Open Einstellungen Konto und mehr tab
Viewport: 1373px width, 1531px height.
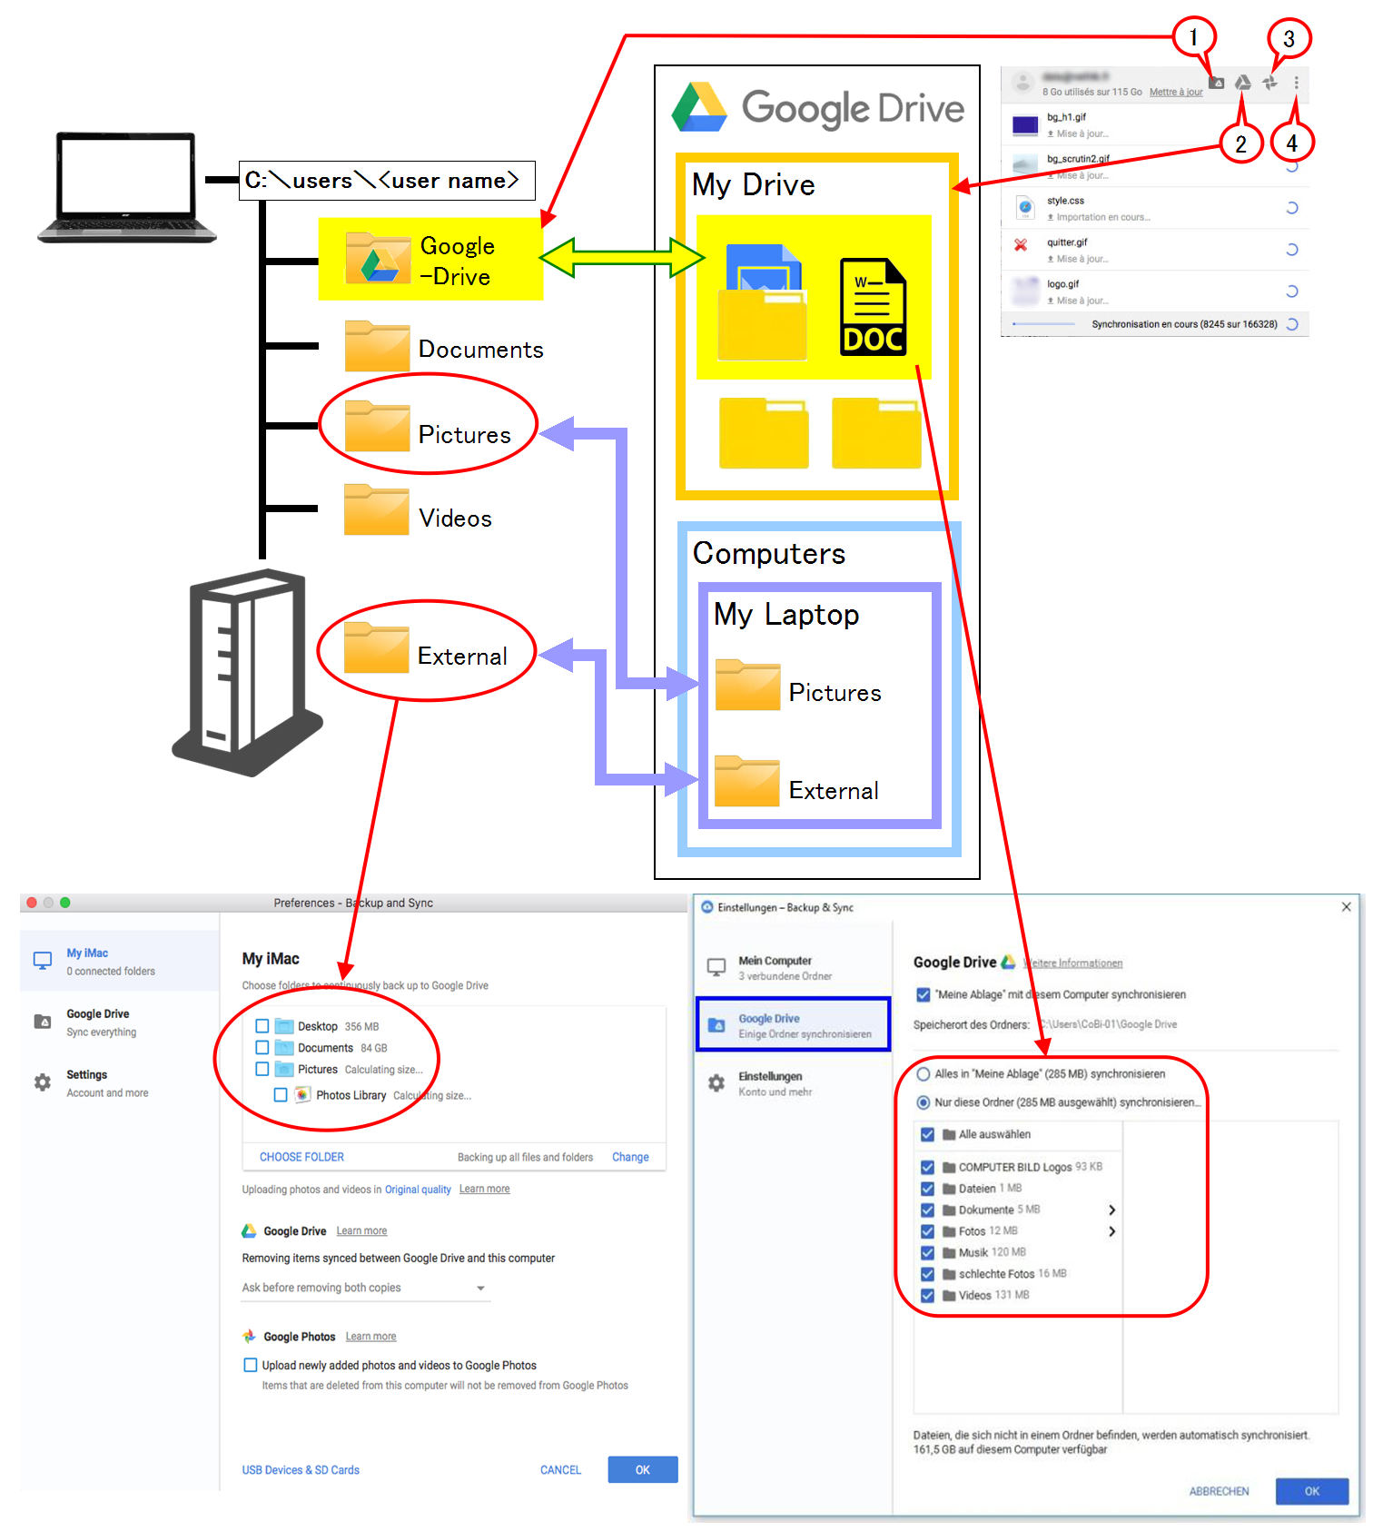click(794, 1083)
